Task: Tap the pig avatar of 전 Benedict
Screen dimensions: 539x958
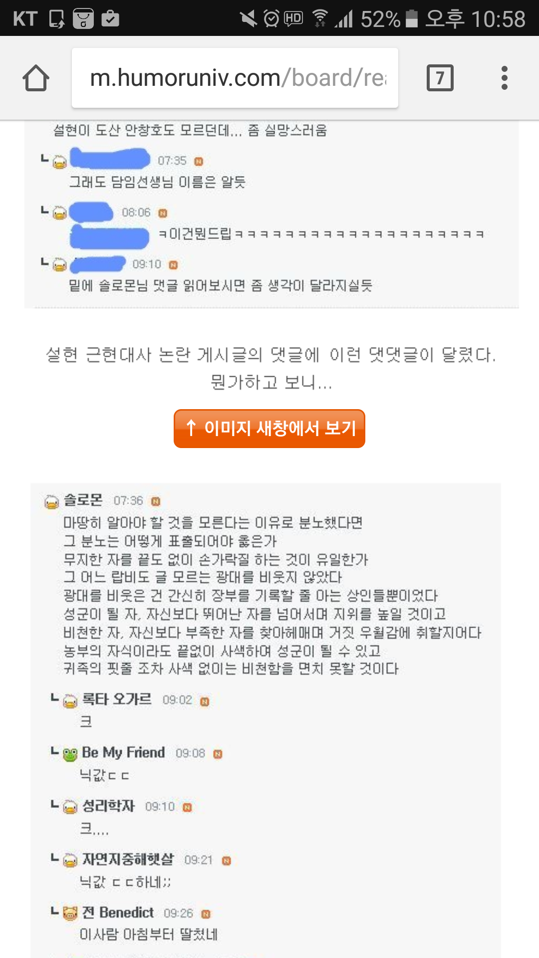Action: click(x=70, y=914)
